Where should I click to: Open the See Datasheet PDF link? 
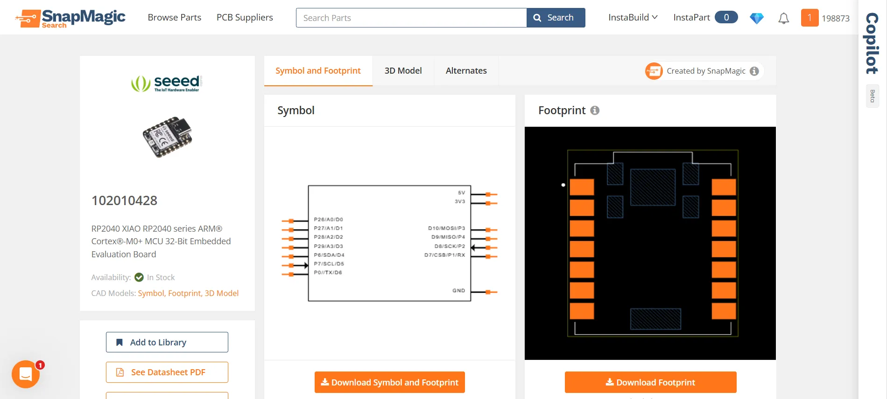(167, 372)
